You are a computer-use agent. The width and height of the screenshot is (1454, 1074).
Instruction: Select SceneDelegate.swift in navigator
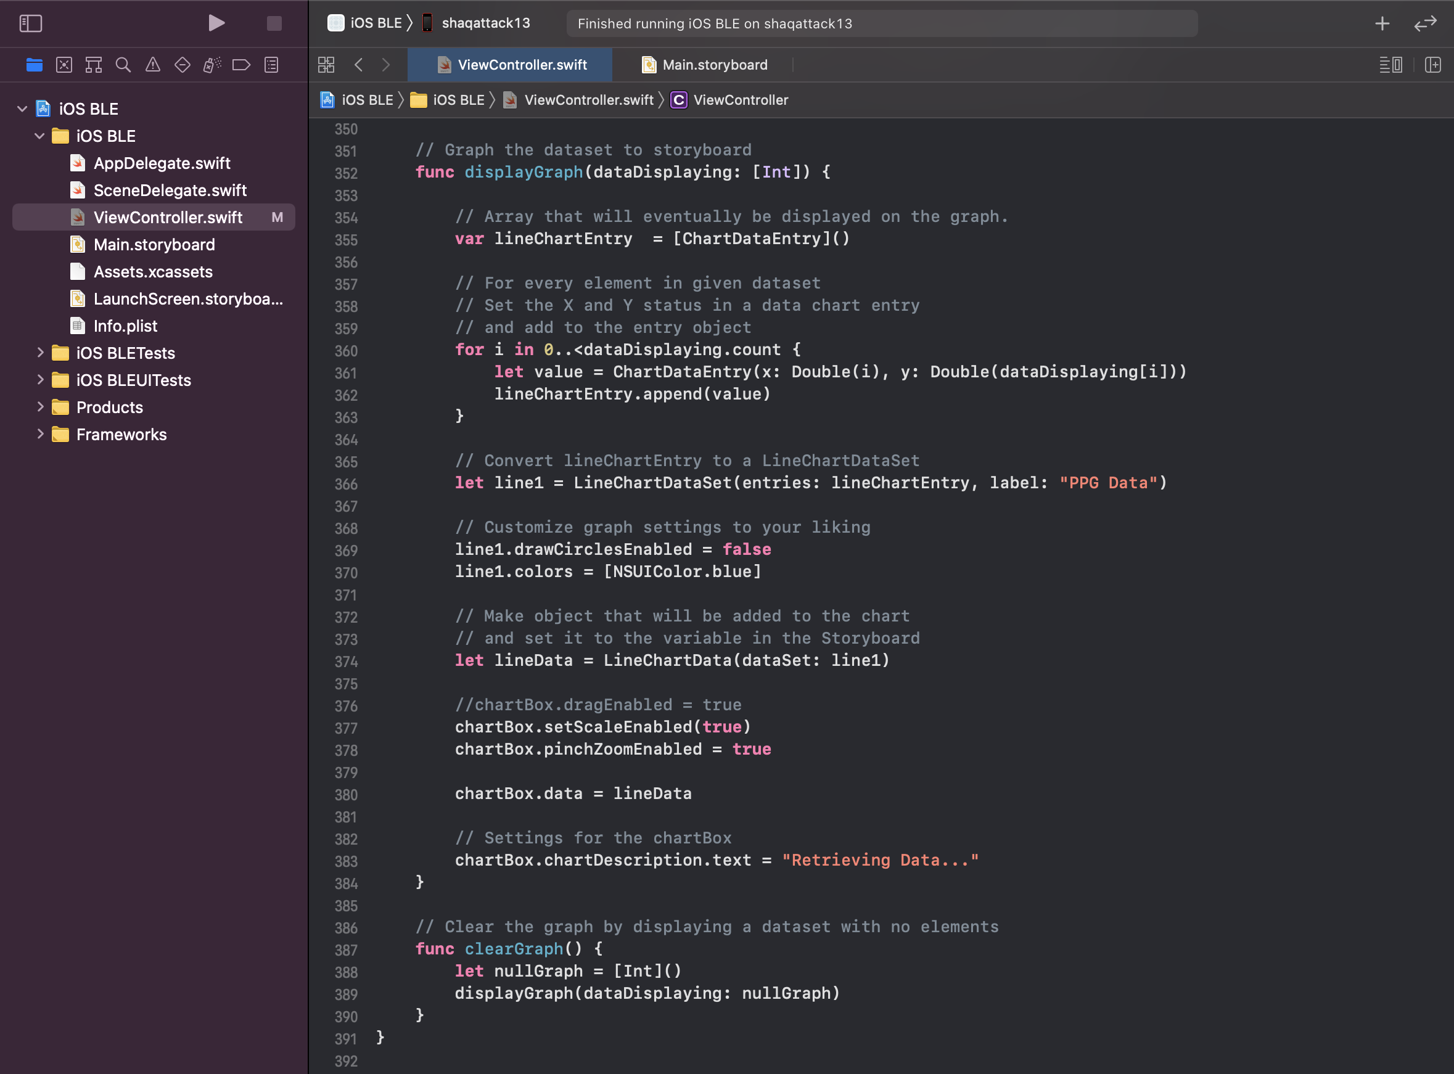pos(154,191)
